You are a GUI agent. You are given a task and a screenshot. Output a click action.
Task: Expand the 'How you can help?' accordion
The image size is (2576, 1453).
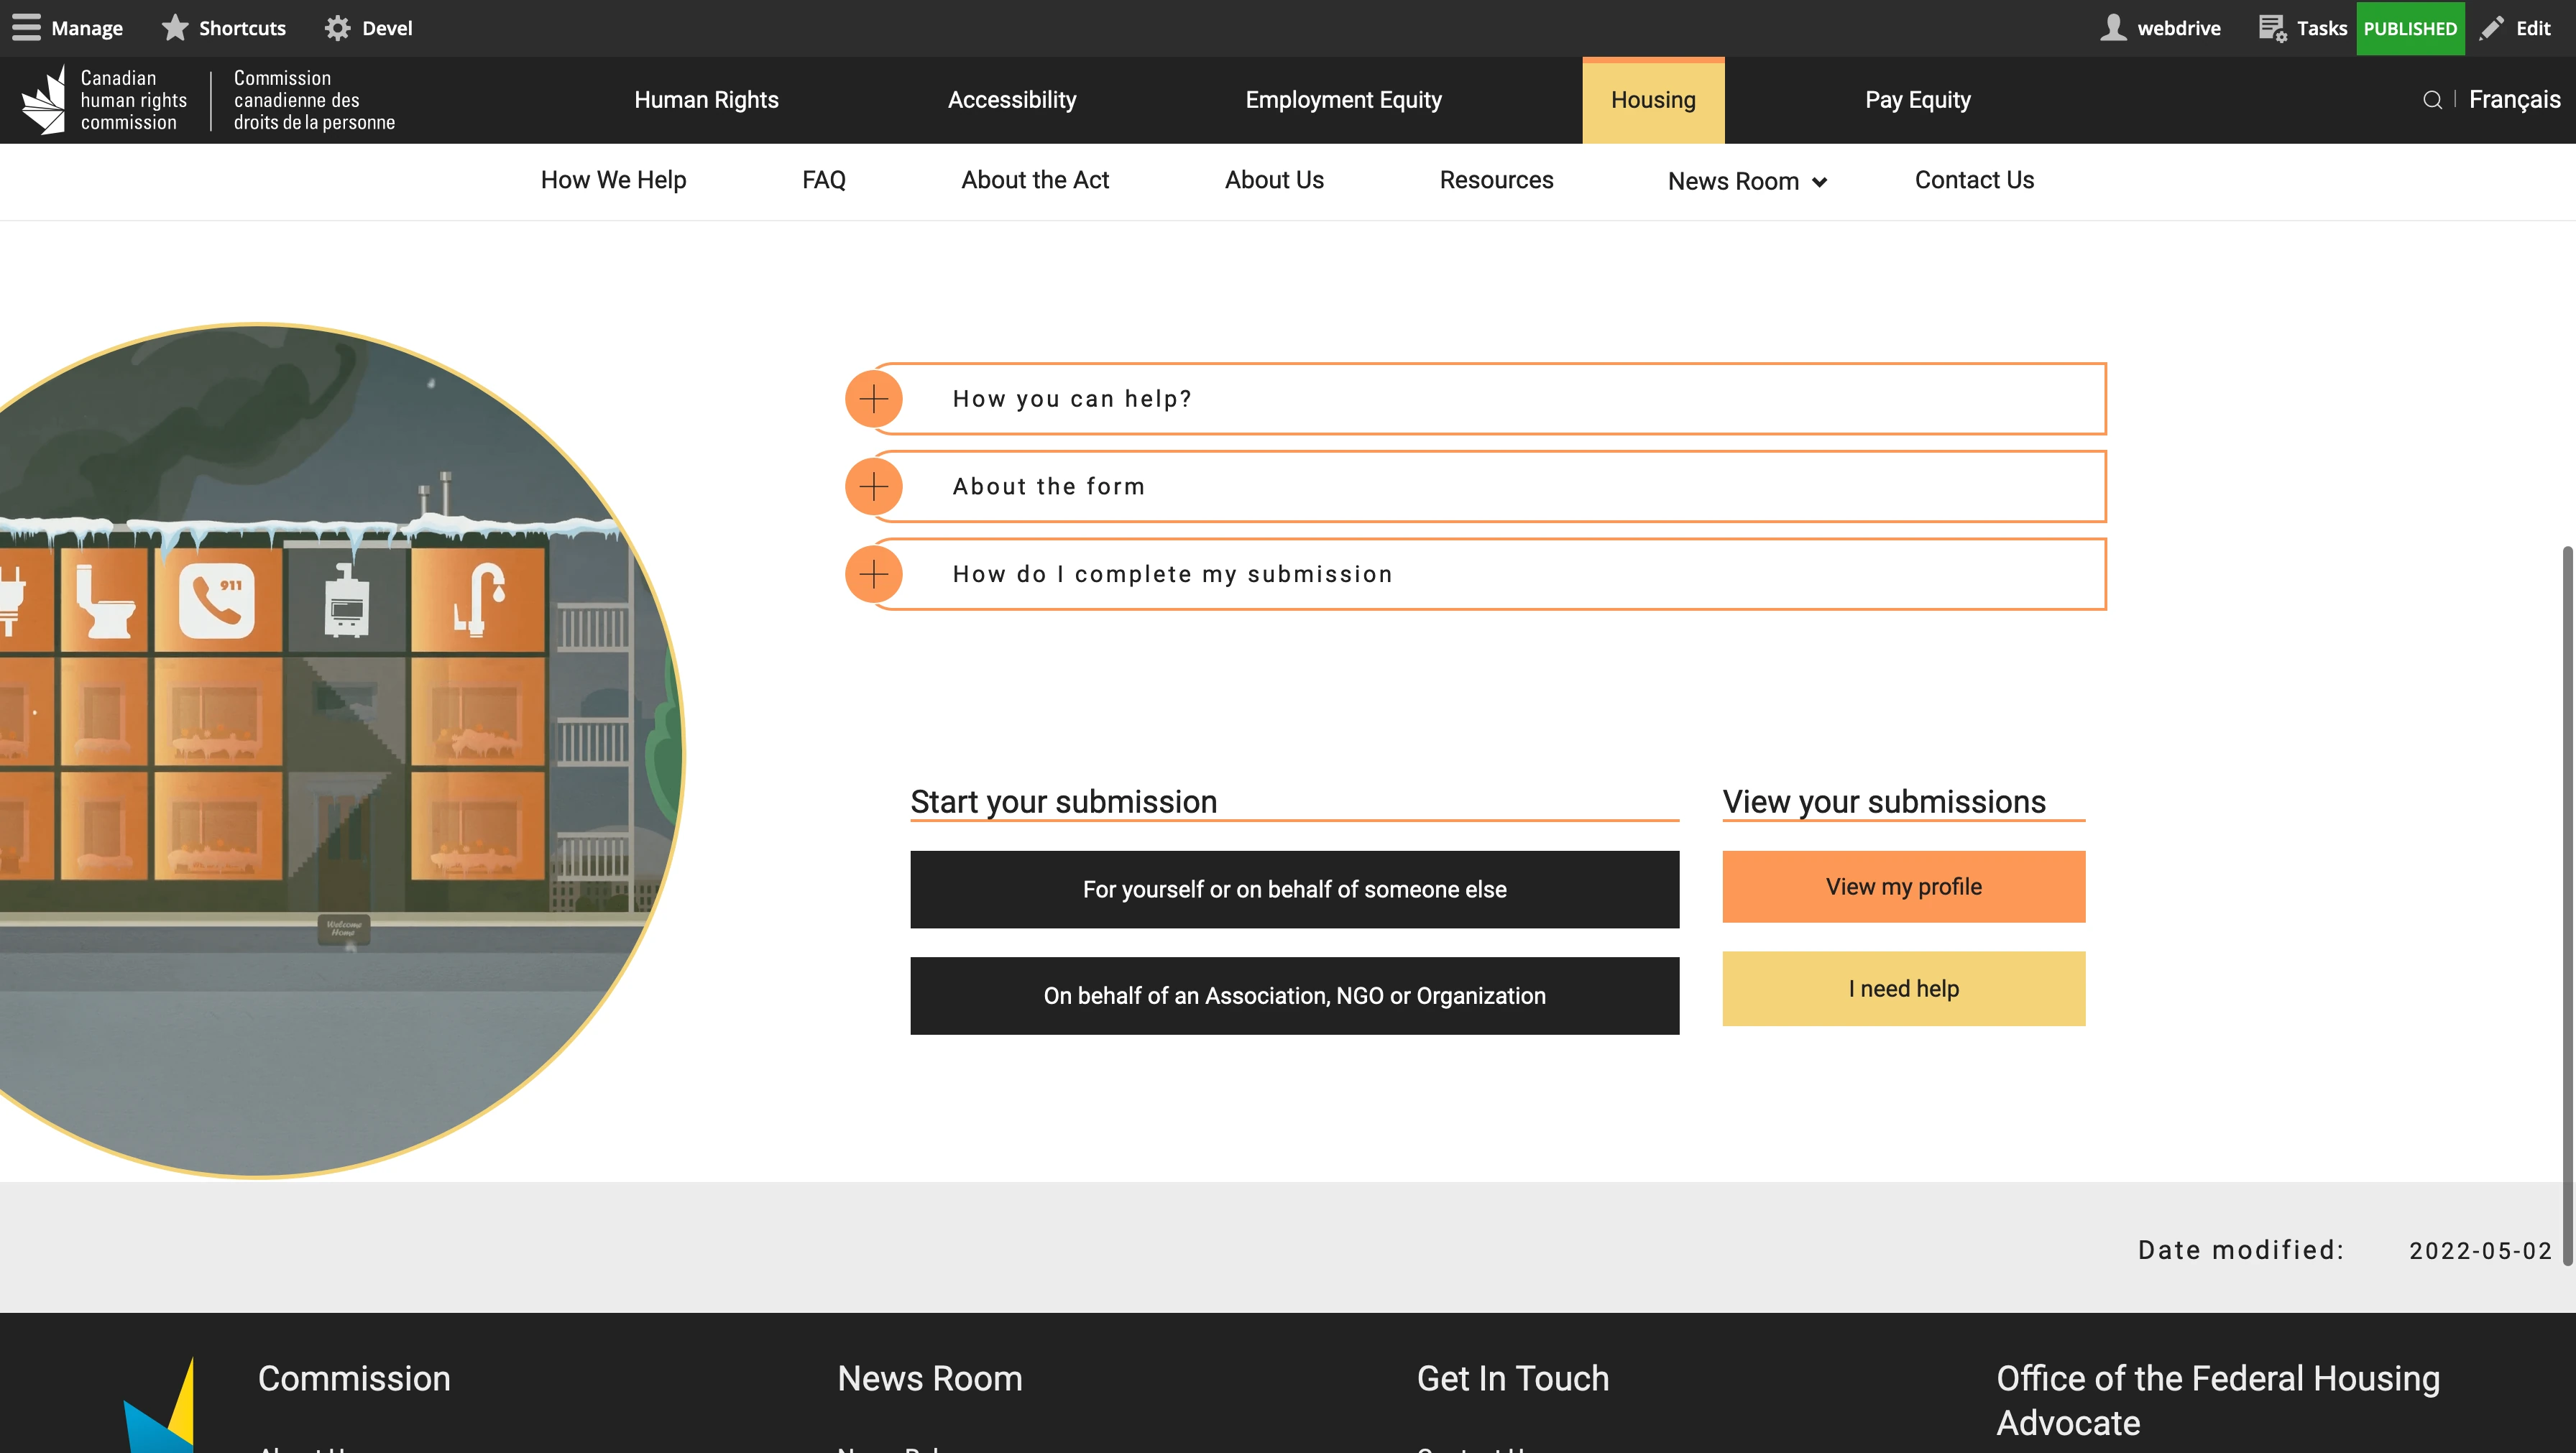pos(873,398)
